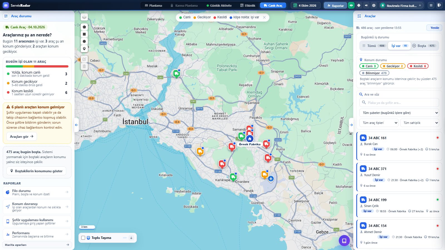445x250 pixels.
Task: Check the Toplu Taşıma checkbox
Action: pos(83,238)
